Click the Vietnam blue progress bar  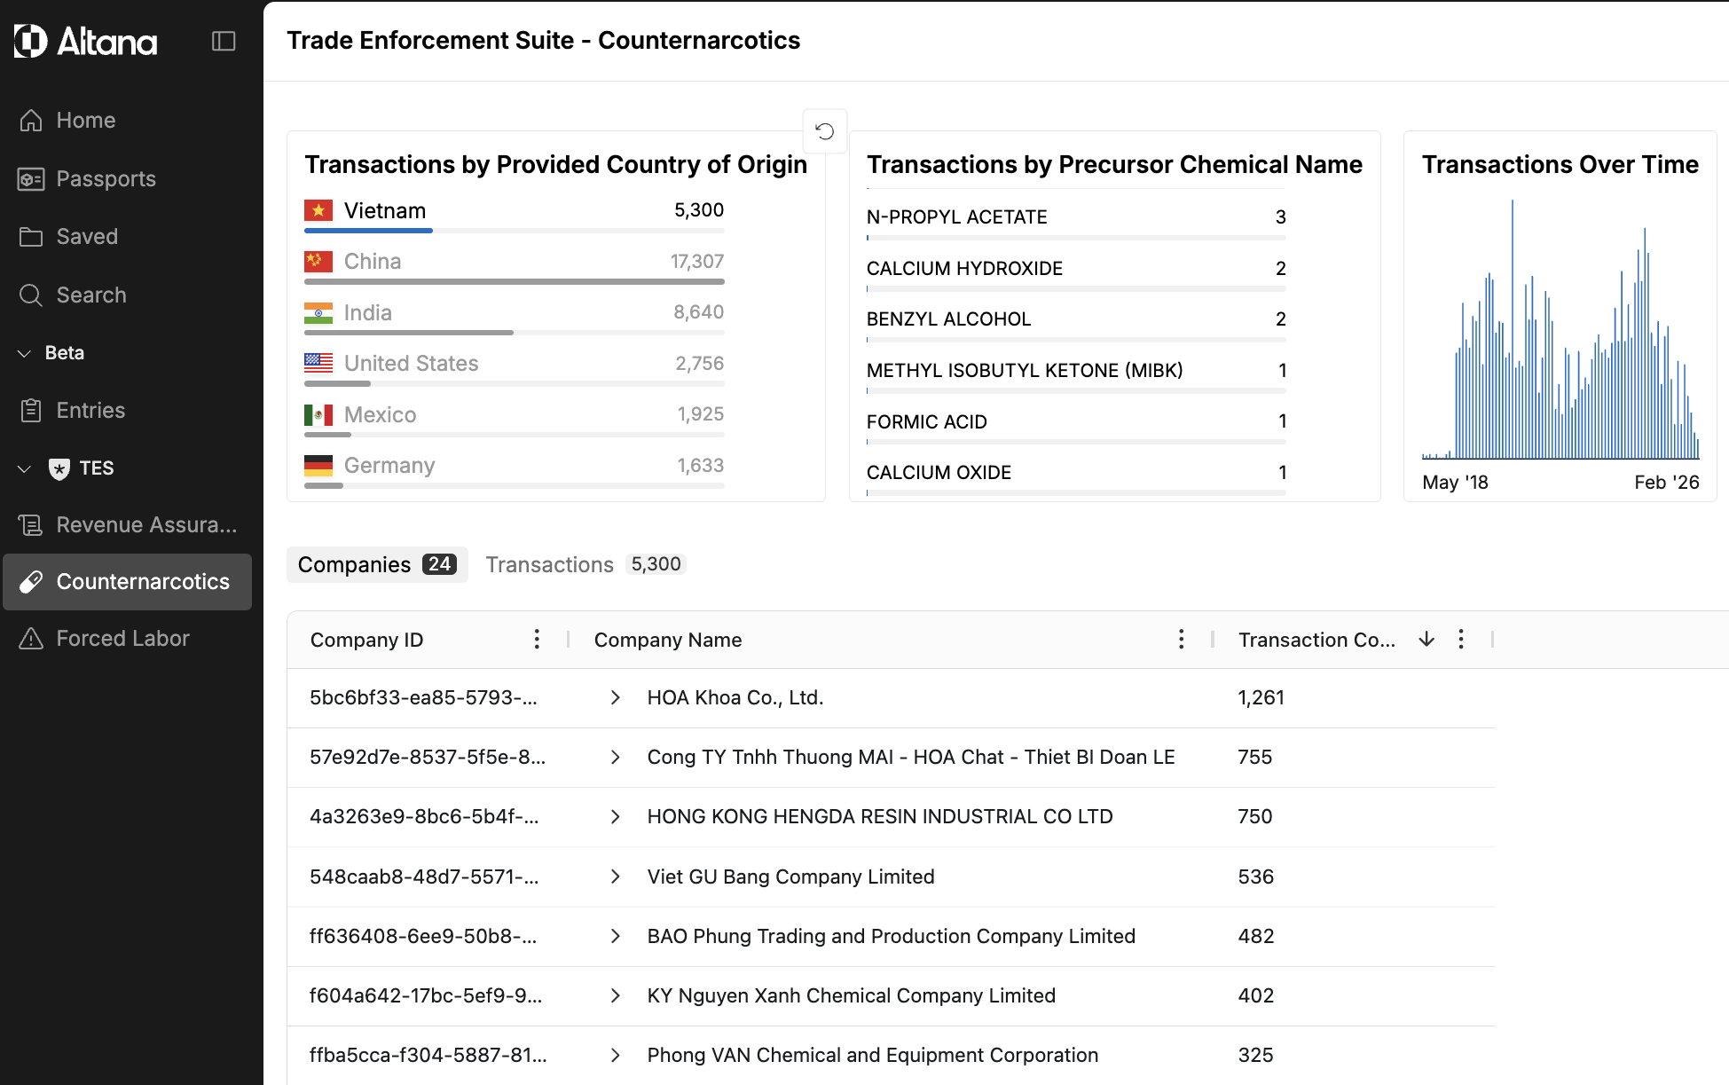(368, 231)
